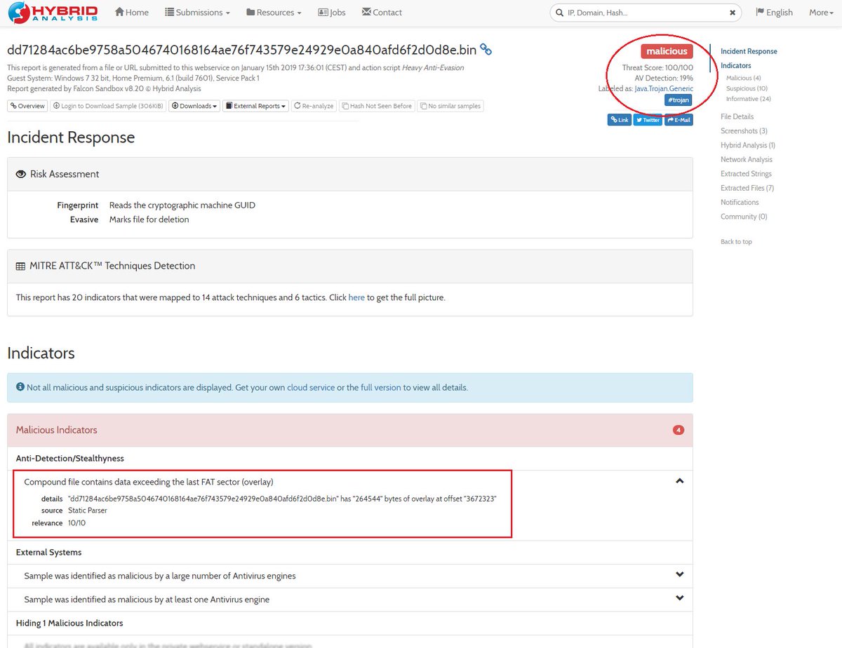Click the No similar samples button
This screenshot has height=648, width=842.
(x=450, y=106)
